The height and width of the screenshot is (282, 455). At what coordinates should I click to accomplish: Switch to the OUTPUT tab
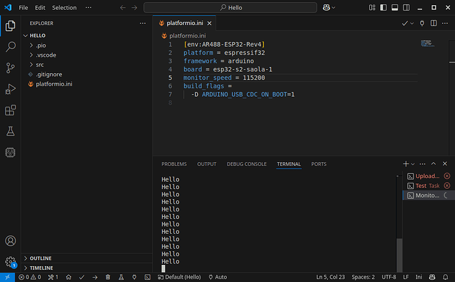[x=207, y=164]
